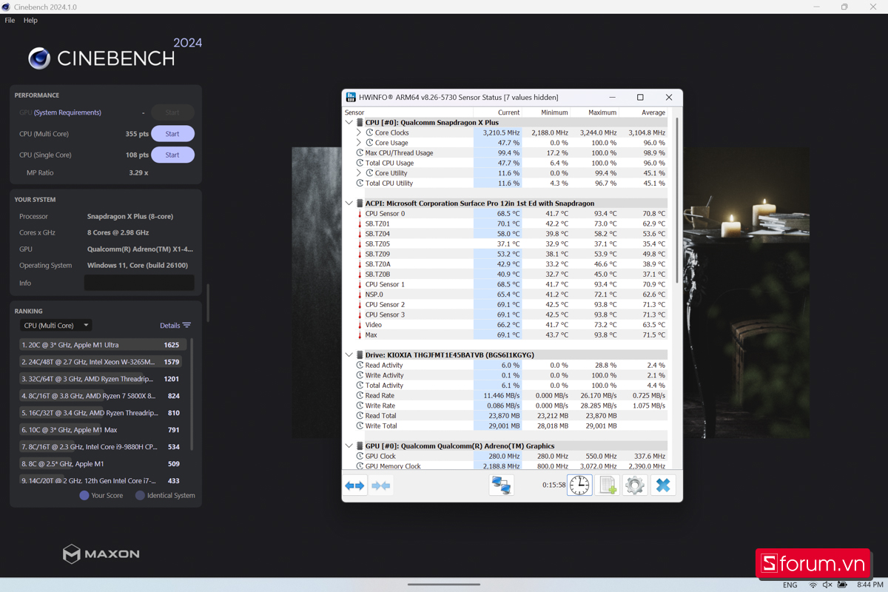Close sensors via blue X toolbar icon

click(x=663, y=485)
